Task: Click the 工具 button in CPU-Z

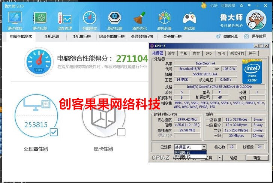Action: [210, 158]
